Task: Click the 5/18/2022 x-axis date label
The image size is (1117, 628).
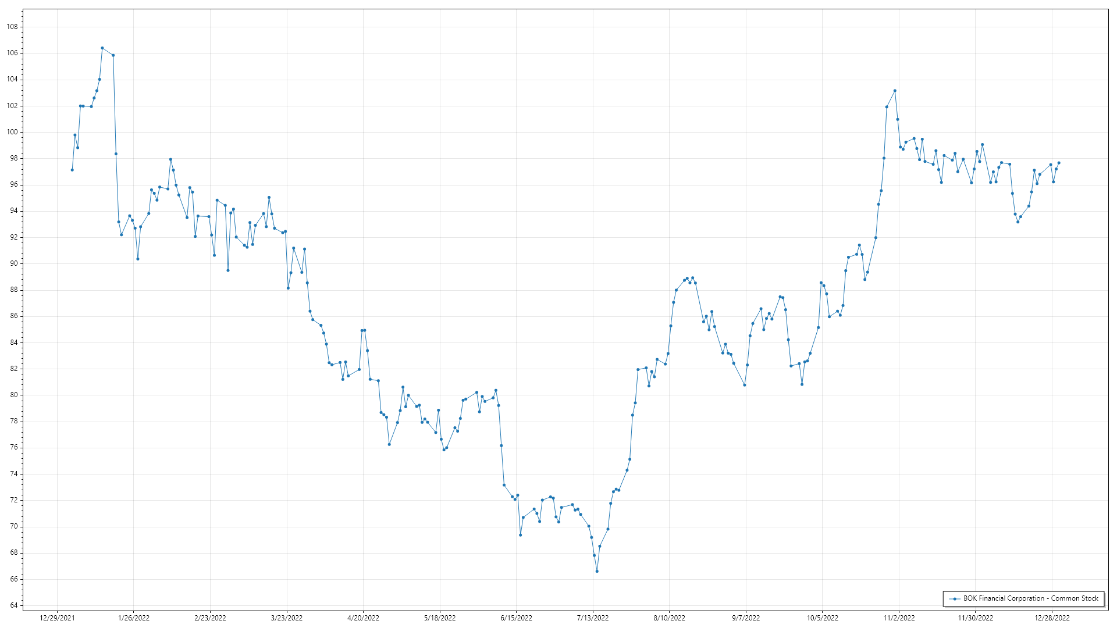Action: pos(440,618)
